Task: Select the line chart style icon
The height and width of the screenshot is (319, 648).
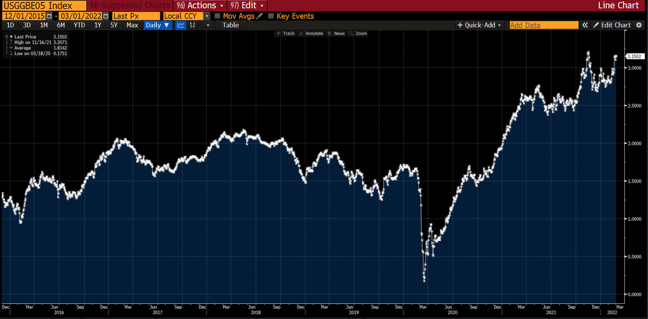Action: click(x=180, y=25)
